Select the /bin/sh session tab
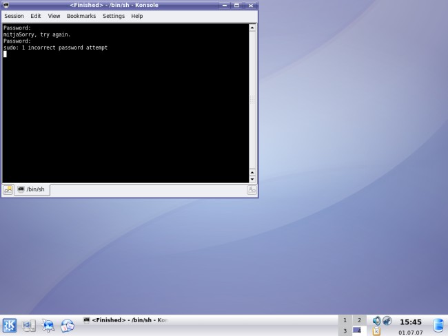 [x=32, y=189]
